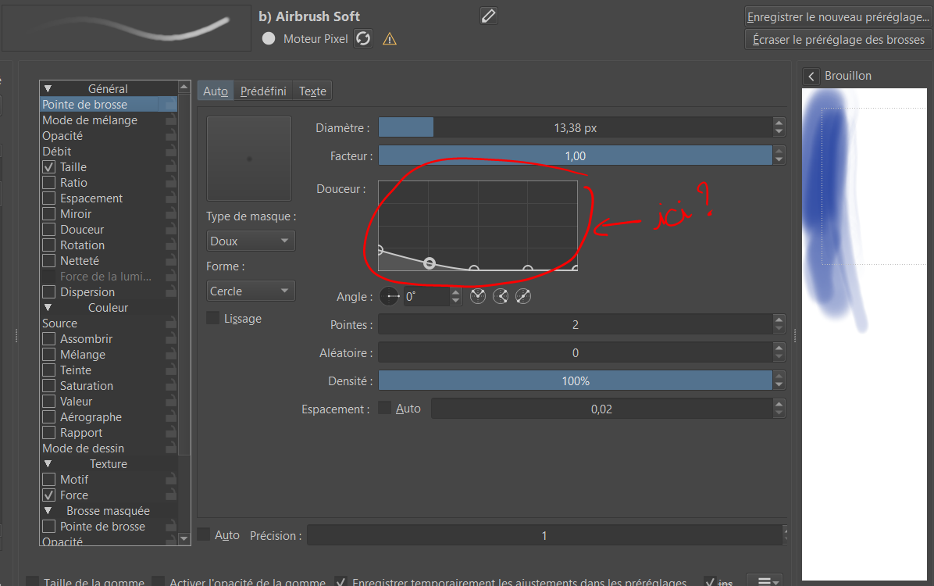Switch to the Texte tab
This screenshot has height=586, width=934.
312,91
